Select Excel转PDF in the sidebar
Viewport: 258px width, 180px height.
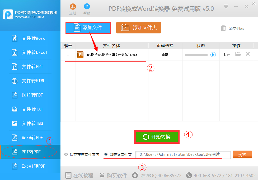[x=30, y=166]
